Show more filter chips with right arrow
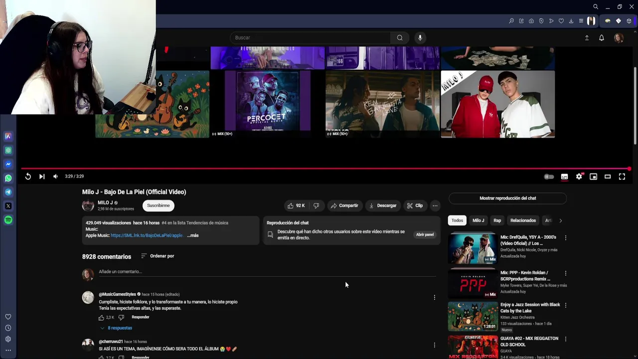This screenshot has width=638, height=359. pos(560,220)
